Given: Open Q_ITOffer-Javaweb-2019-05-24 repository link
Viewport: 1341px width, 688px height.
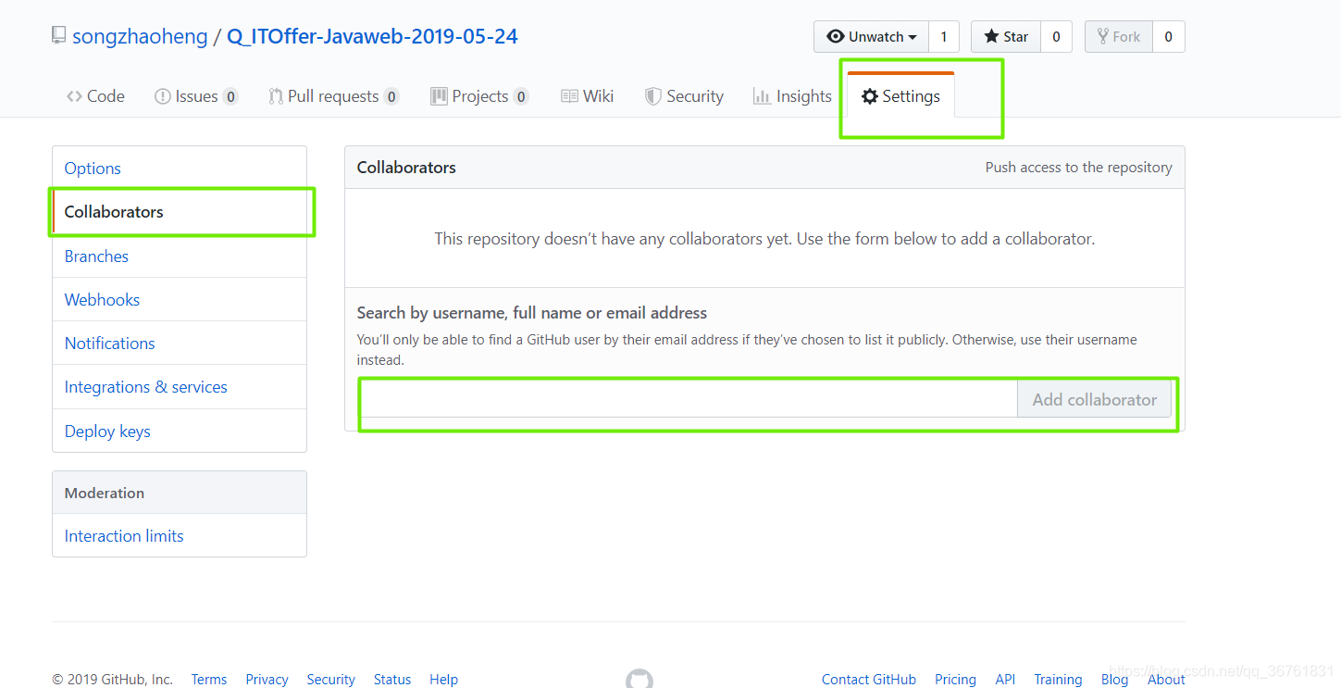Looking at the screenshot, I should coord(372,36).
